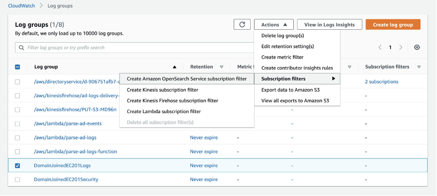Image resolution: width=437 pixels, height=196 pixels.
Task: Click the Create log group button
Action: coord(393,24)
